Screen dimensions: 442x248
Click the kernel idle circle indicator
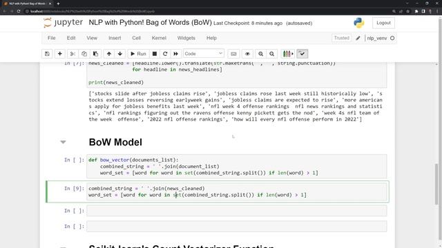tap(392, 38)
